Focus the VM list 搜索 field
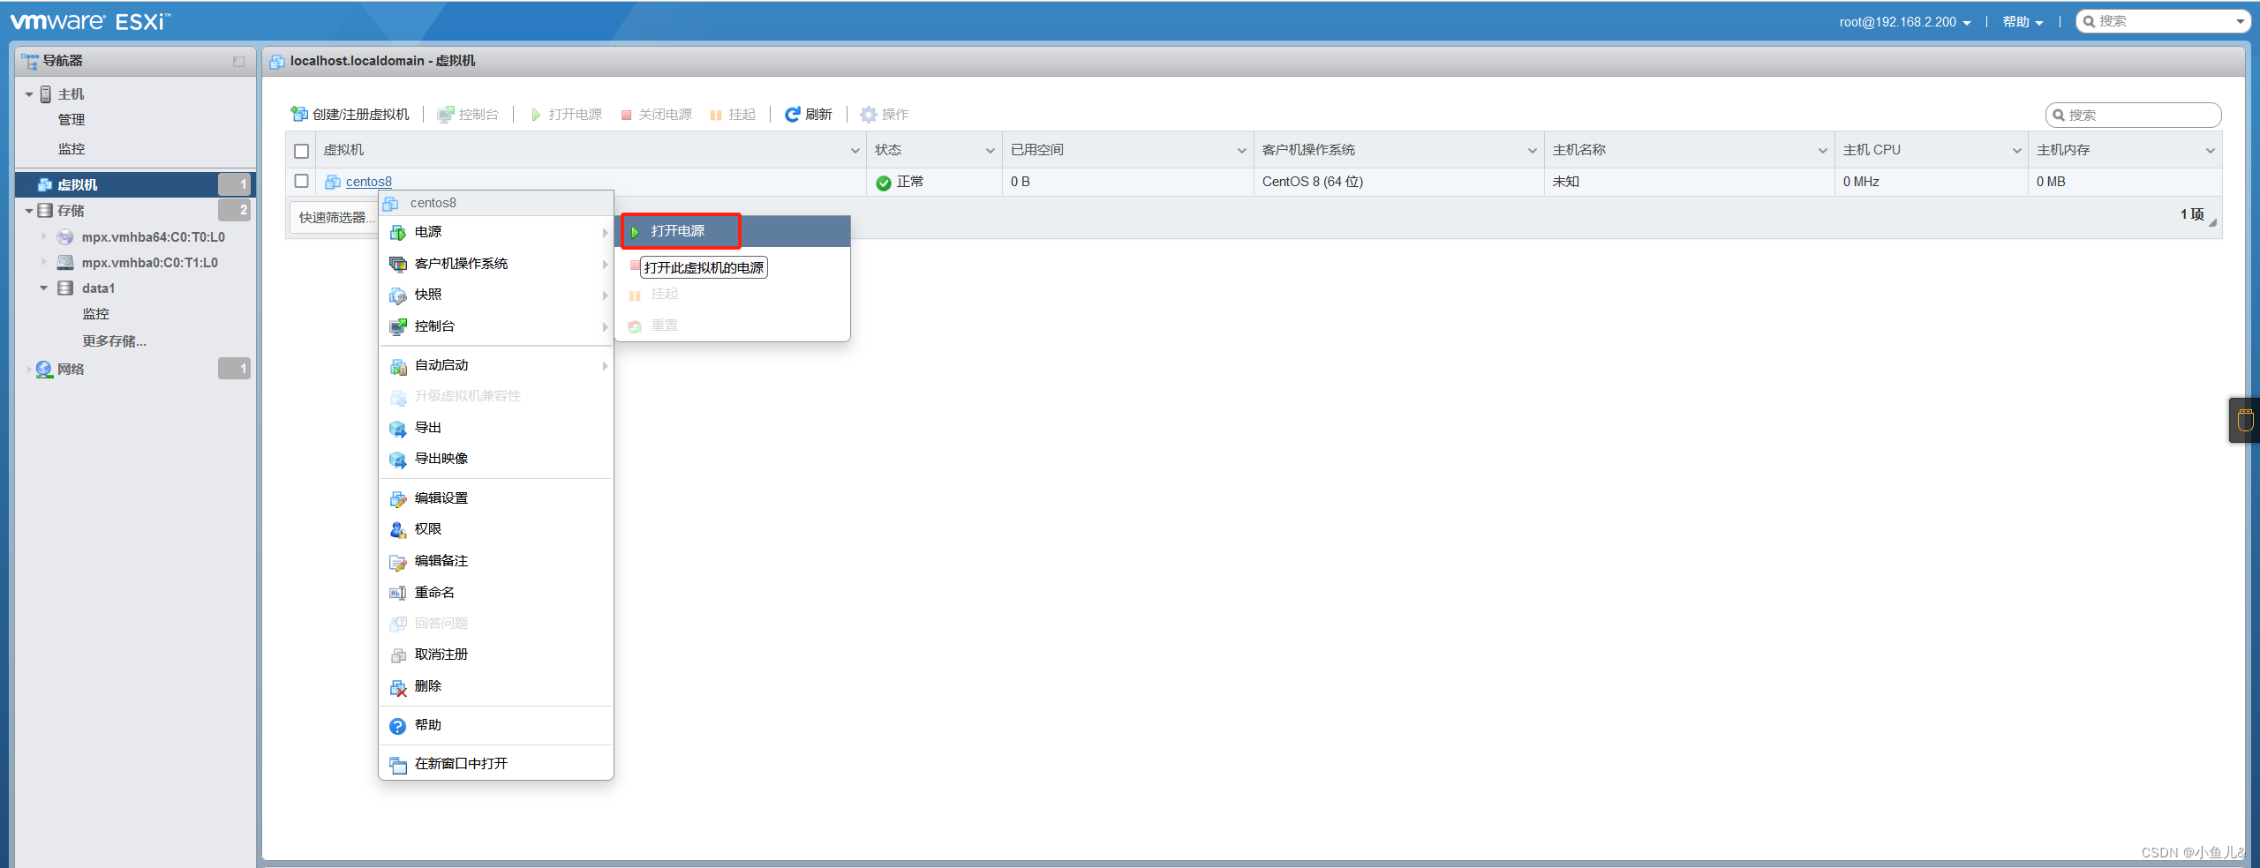 click(x=2133, y=115)
